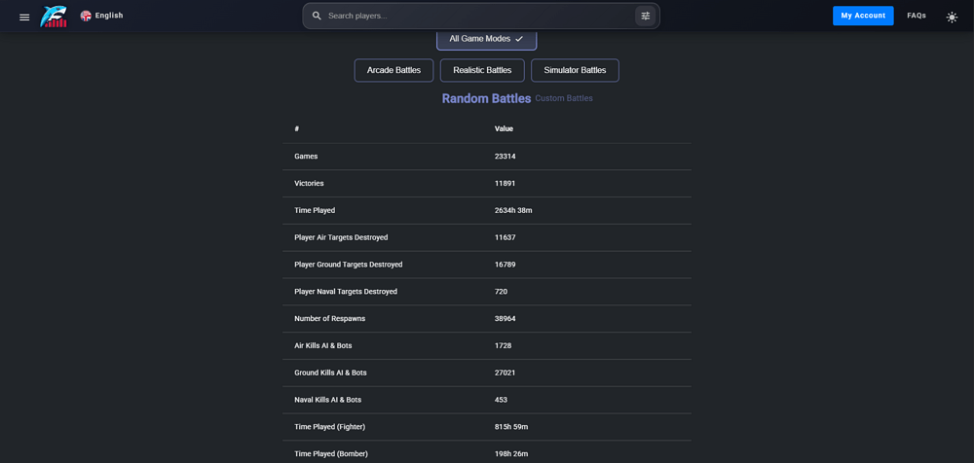Open the hamburger navigation menu

coord(24,17)
